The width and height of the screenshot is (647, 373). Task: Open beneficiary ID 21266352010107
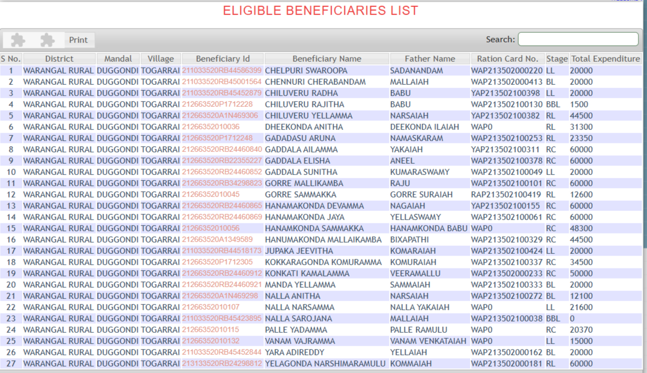(211, 307)
